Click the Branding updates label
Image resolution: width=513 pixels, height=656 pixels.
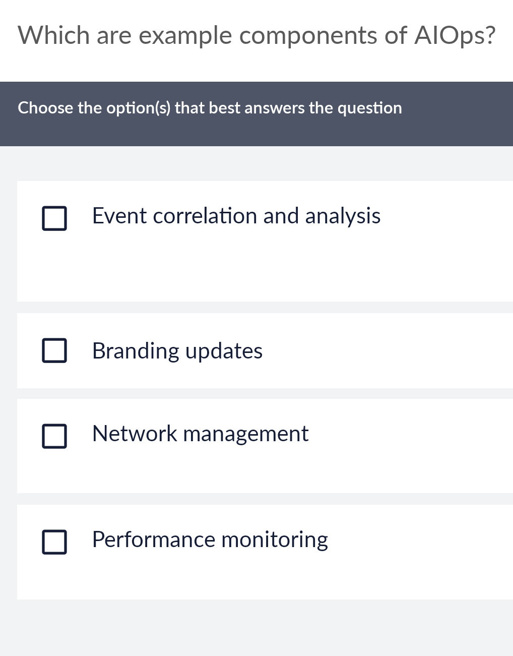[x=177, y=351]
